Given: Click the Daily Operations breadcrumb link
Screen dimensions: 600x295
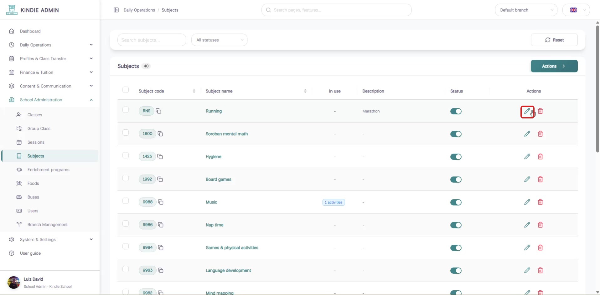Looking at the screenshot, I should (139, 10).
